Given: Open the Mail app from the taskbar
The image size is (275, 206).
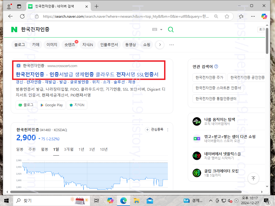Looking at the screenshot, I should (x=150, y=201).
